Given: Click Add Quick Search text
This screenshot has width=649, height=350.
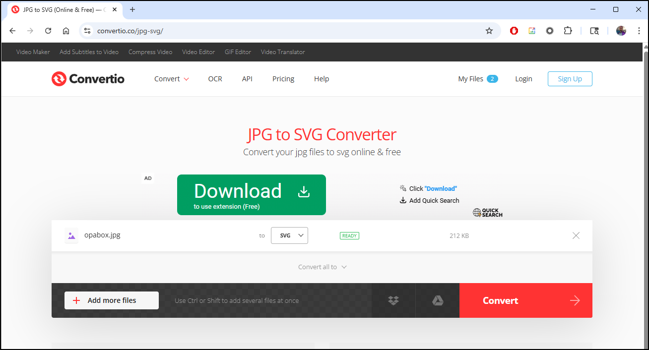Looking at the screenshot, I should pos(434,200).
